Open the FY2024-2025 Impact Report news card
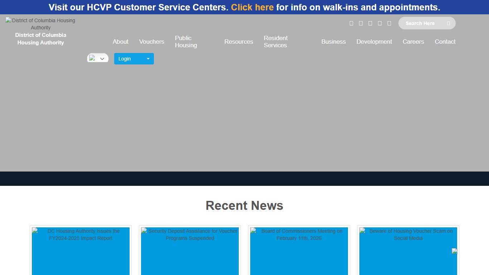 81,251
